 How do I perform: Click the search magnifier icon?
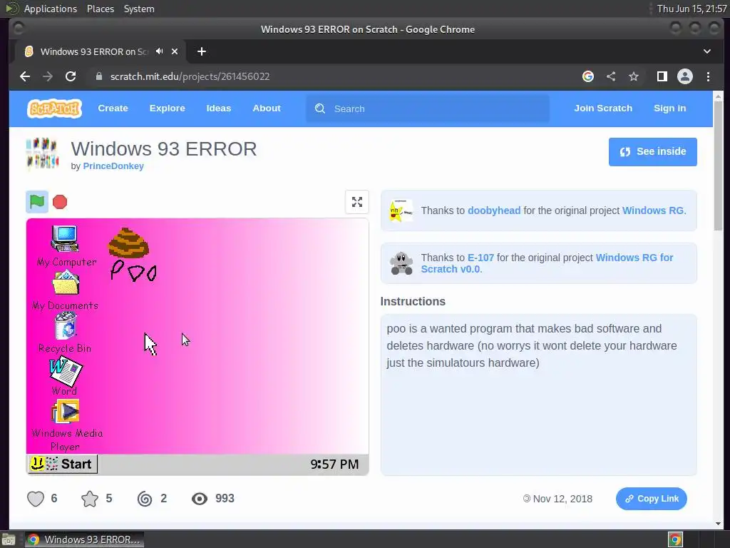click(320, 108)
